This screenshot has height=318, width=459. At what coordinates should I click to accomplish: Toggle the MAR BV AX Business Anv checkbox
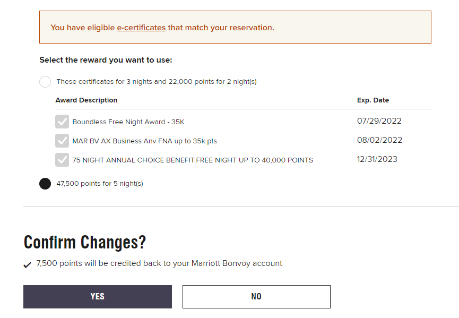pos(62,141)
